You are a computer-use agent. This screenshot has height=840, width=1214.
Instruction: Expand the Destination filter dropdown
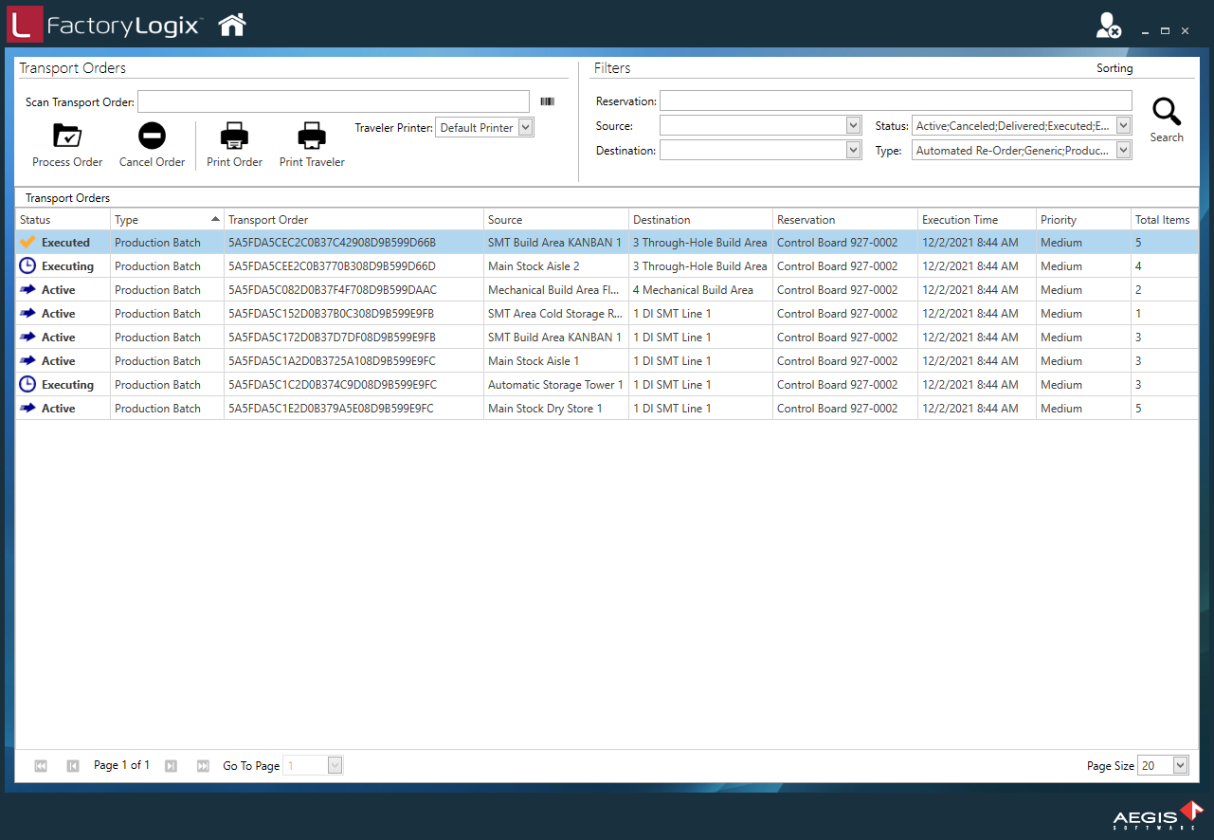point(851,150)
